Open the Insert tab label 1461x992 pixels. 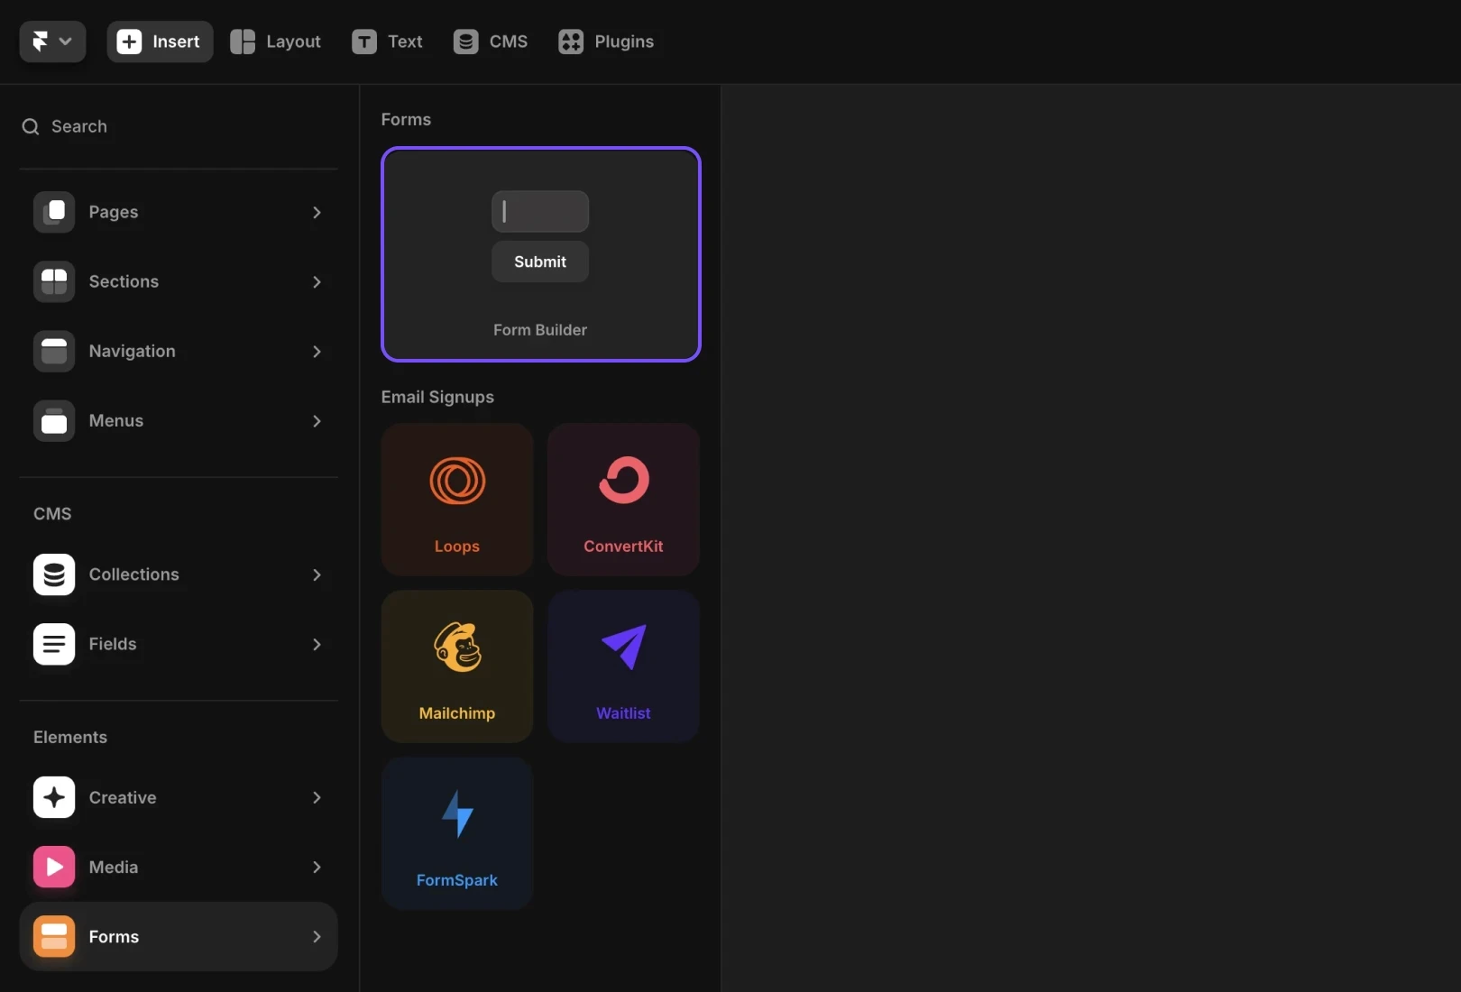[176, 41]
